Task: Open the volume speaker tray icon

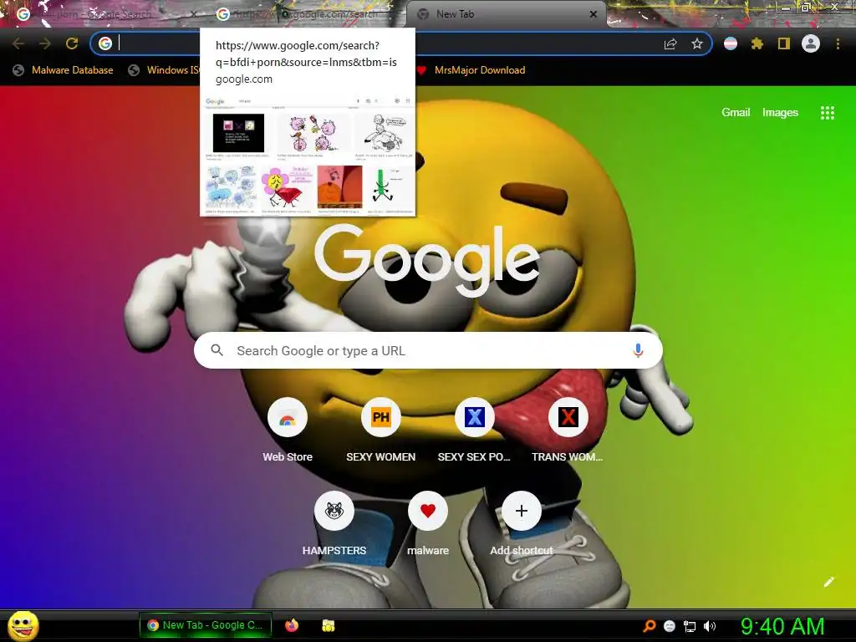Action: click(709, 626)
